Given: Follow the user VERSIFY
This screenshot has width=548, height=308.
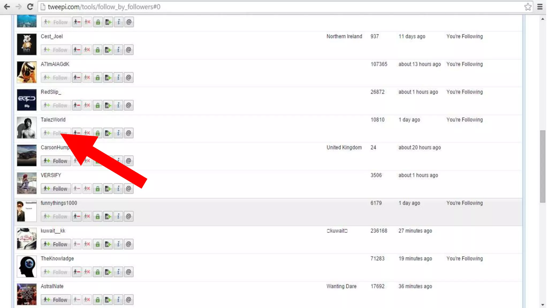Looking at the screenshot, I should (x=56, y=189).
